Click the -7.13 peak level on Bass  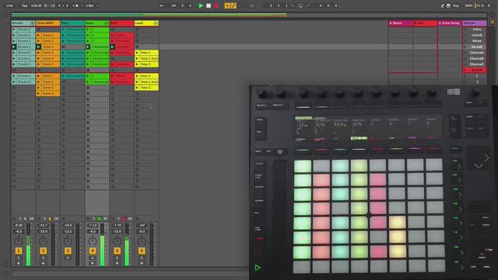click(x=93, y=226)
